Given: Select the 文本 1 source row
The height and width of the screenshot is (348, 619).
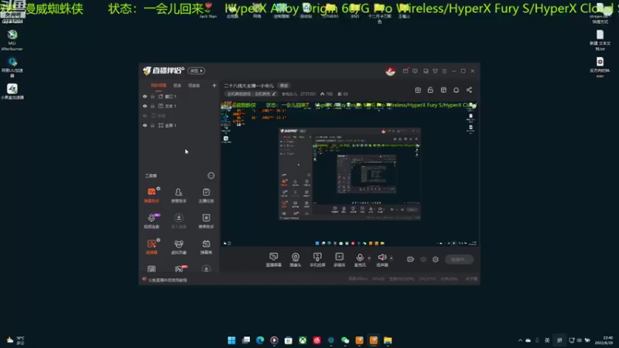Looking at the screenshot, I should tap(180, 106).
